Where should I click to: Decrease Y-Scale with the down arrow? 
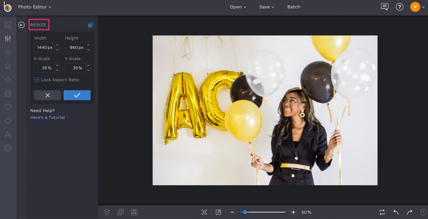(88, 70)
